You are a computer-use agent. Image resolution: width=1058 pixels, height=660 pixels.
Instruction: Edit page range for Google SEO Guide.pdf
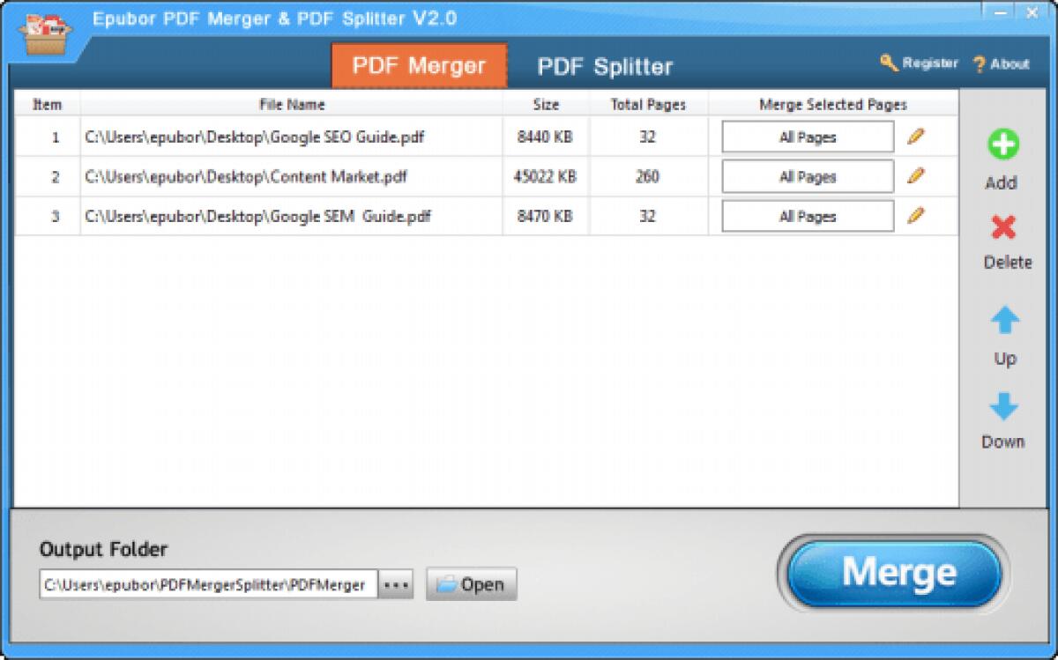(x=916, y=137)
